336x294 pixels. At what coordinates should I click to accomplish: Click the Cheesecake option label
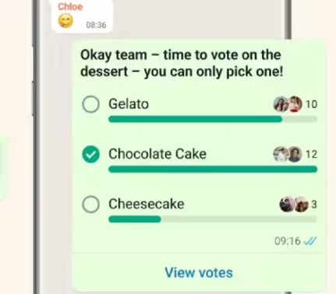[147, 204]
